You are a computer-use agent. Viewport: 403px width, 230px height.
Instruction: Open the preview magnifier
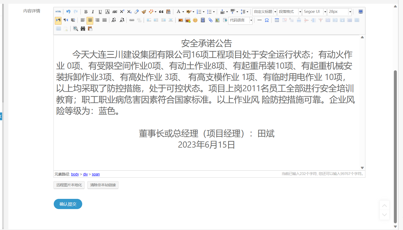75,29
